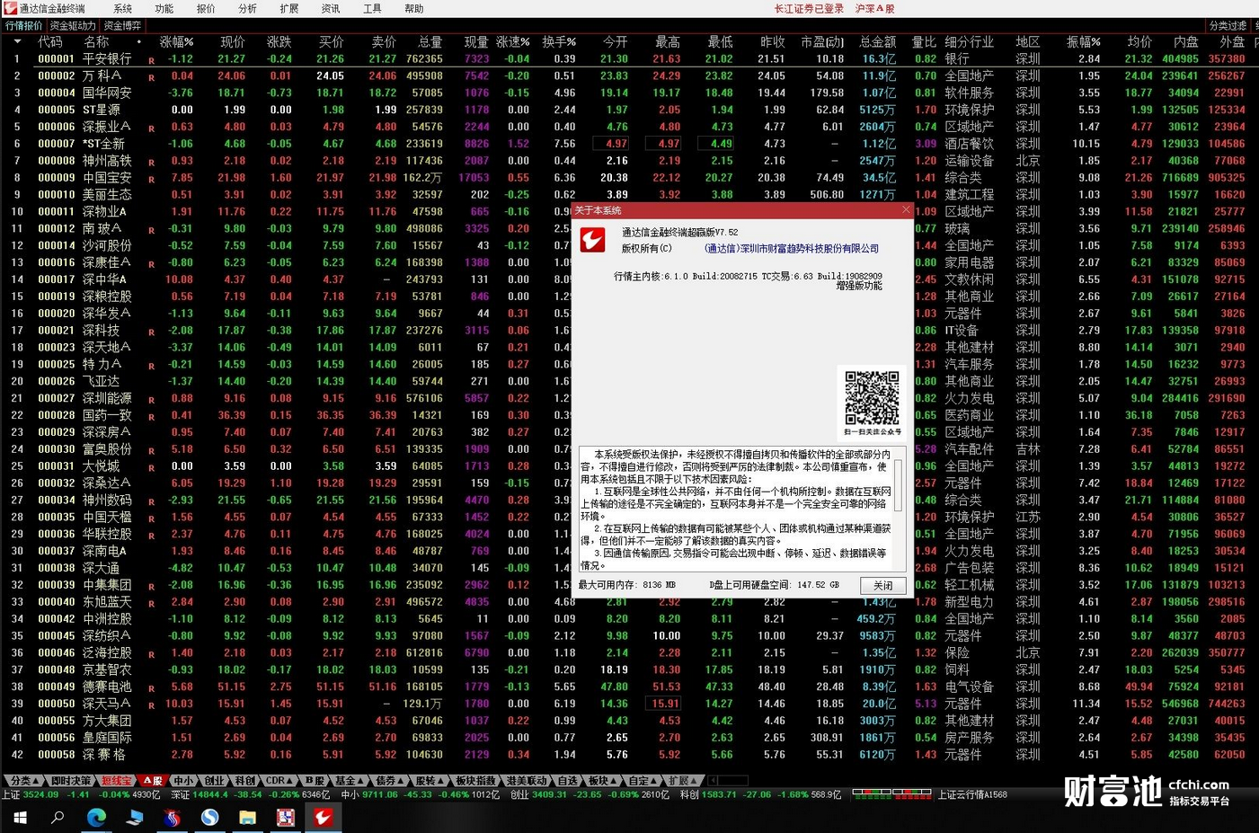
Task: Click the R marker beside 万科A
Action: pos(151,78)
